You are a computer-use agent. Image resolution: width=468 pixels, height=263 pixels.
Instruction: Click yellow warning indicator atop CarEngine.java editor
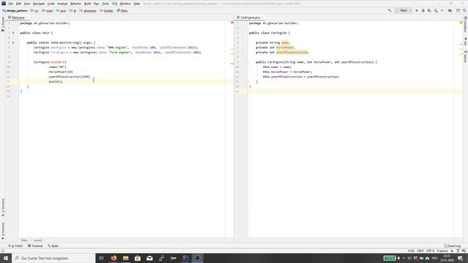(461, 23)
